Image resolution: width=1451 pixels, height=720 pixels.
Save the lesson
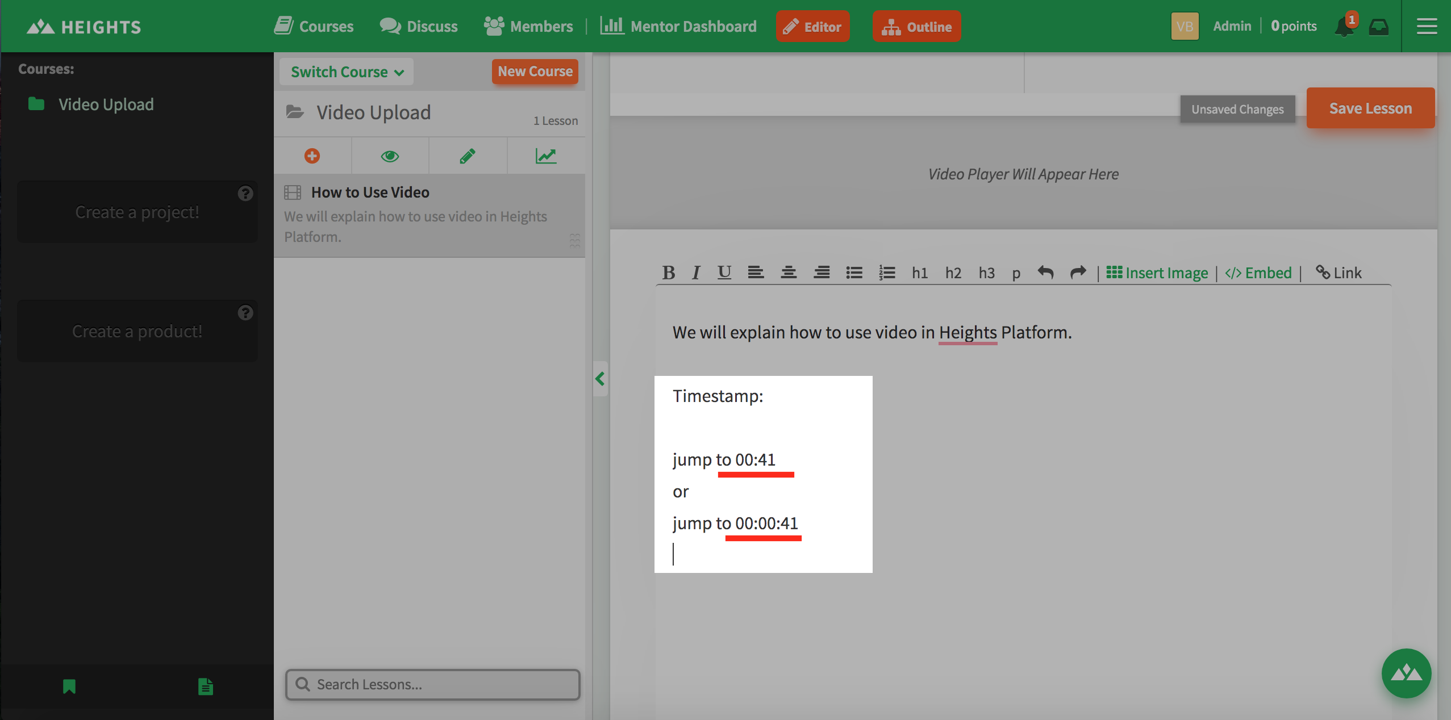(1370, 108)
